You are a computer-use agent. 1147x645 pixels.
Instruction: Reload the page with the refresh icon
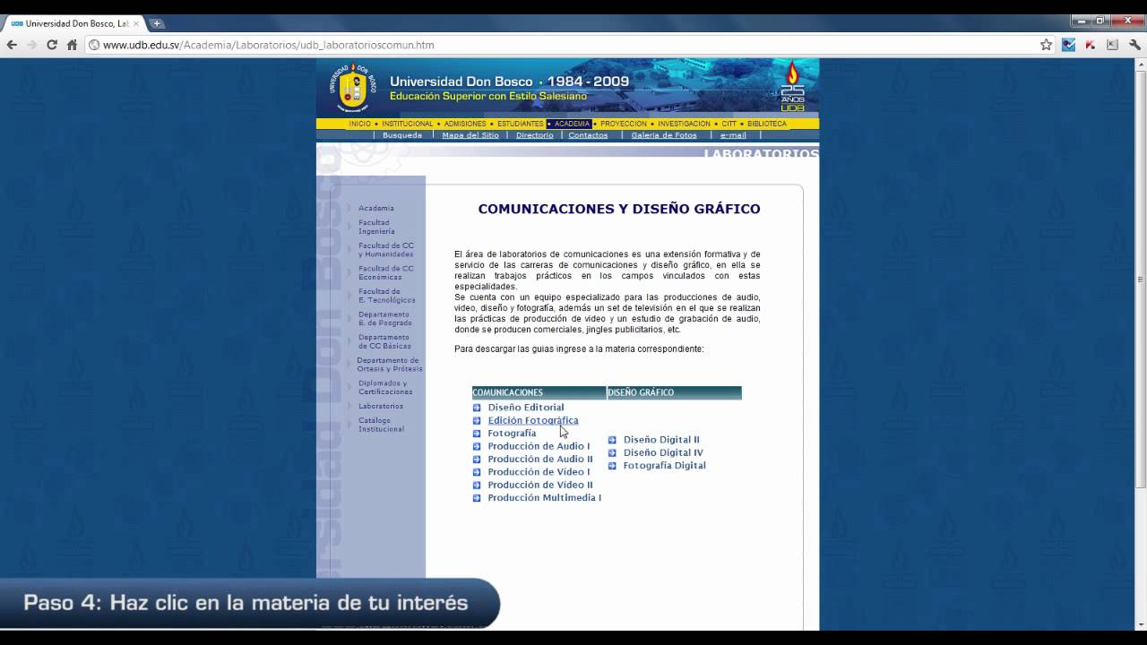(52, 45)
